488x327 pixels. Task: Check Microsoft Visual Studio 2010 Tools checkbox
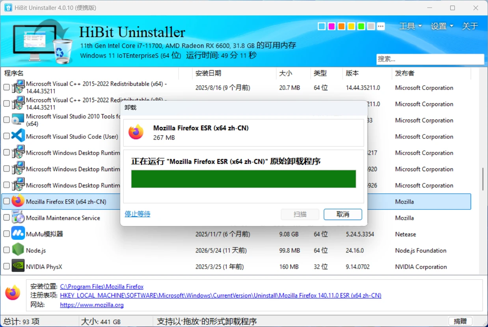6,120
